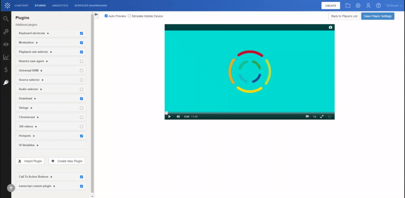Enable the 360 videos checkbox

[x=81, y=126]
